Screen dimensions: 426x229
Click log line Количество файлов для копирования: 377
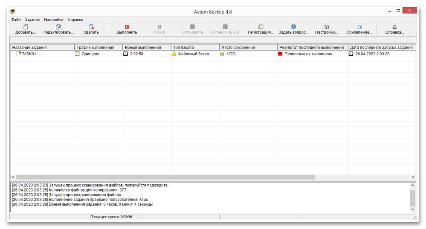coord(69,190)
